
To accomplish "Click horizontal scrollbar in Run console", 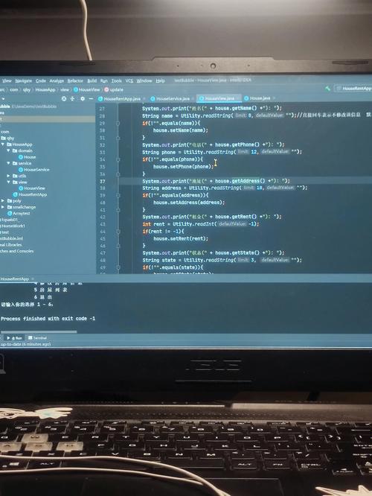I will 39,332.
